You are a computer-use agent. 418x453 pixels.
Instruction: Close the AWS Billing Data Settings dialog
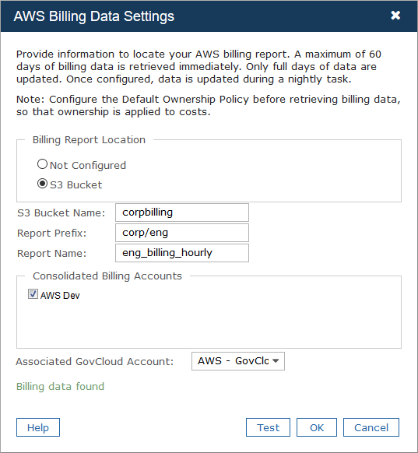[x=395, y=16]
